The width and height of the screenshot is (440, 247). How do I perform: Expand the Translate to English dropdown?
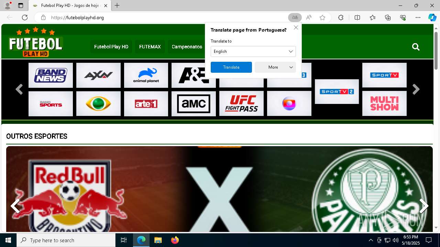(x=253, y=51)
